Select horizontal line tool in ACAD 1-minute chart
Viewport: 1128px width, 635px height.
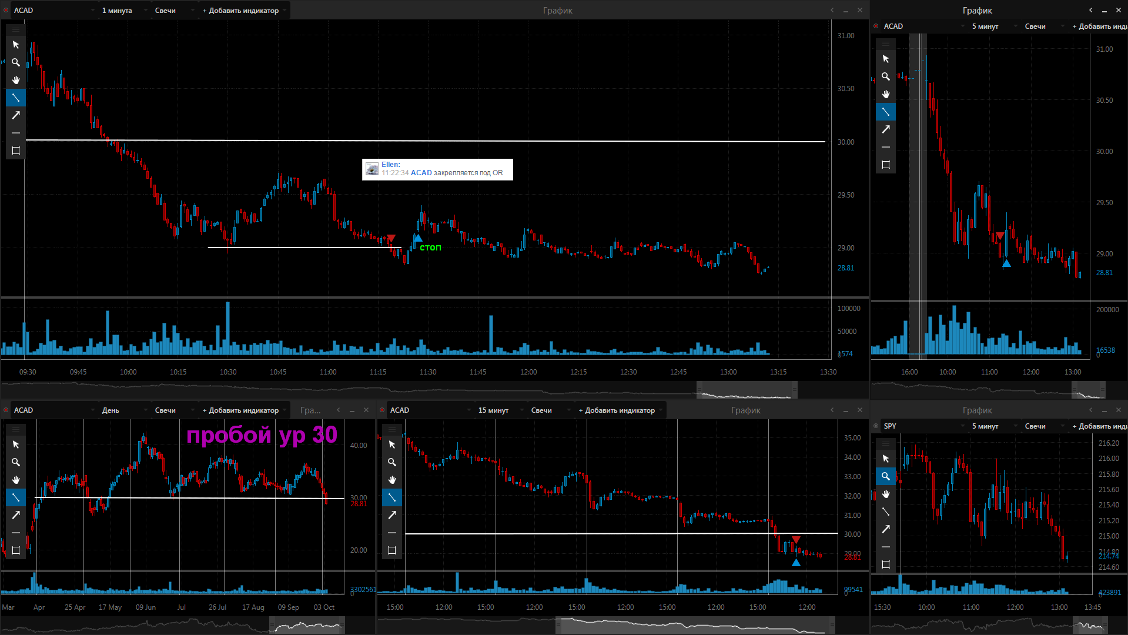16,133
